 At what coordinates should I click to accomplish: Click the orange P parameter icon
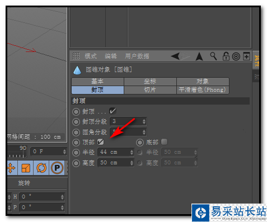click(57, 168)
